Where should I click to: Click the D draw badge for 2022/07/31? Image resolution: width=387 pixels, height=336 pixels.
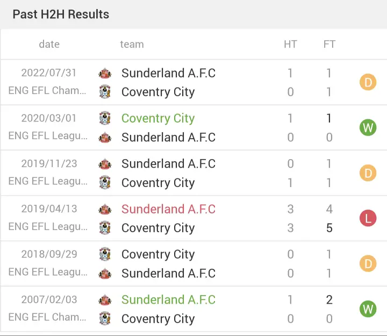pyautogui.click(x=368, y=82)
